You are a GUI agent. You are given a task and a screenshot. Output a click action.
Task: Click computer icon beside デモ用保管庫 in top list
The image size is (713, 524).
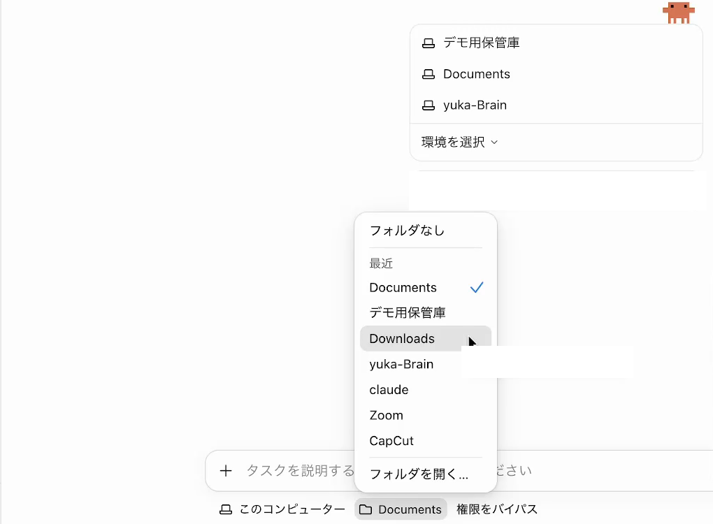(x=428, y=43)
